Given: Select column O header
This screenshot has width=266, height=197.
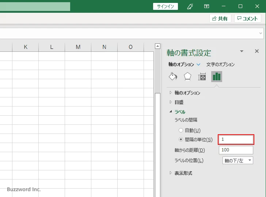Looking at the screenshot, I should (x=130, y=47).
